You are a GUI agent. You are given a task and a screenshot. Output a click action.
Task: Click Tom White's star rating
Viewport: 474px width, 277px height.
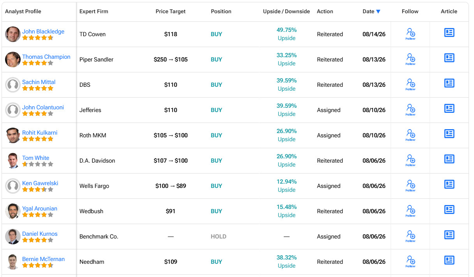37,164
